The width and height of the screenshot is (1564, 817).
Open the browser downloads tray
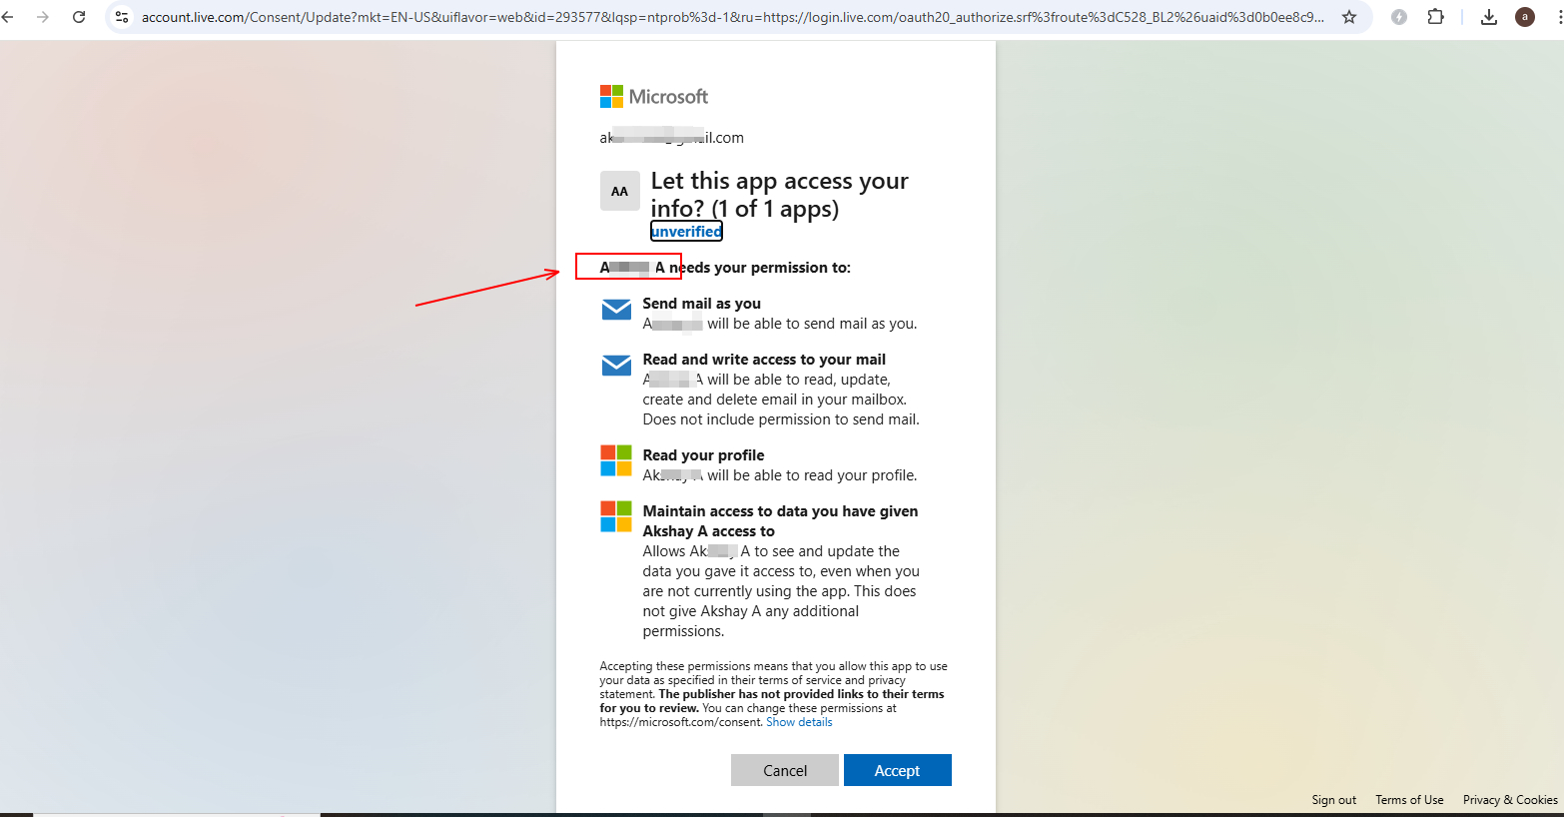point(1489,17)
